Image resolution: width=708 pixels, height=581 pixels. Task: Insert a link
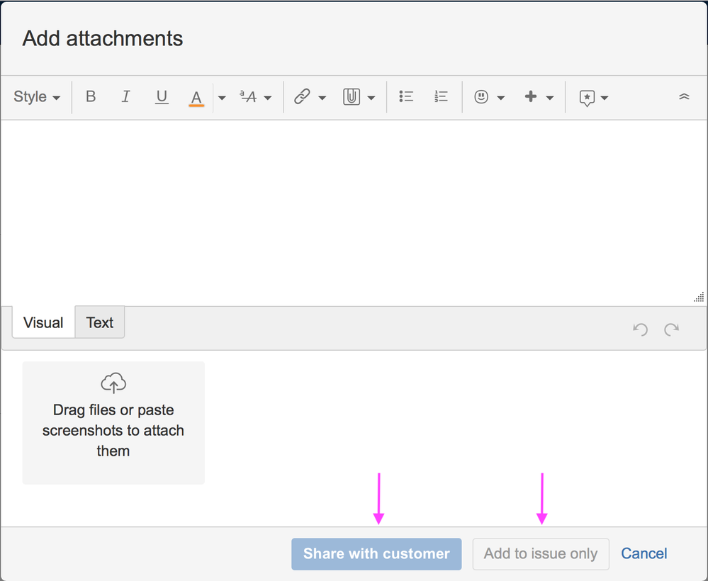tap(303, 97)
